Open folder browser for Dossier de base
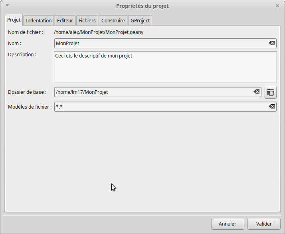This screenshot has width=285, height=234. (270, 92)
